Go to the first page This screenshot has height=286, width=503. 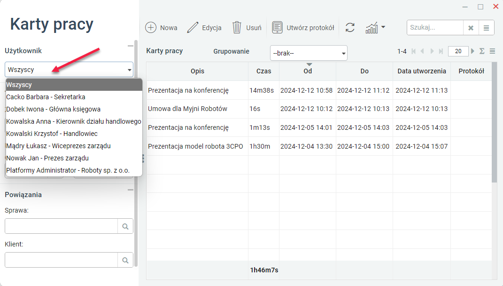point(413,51)
